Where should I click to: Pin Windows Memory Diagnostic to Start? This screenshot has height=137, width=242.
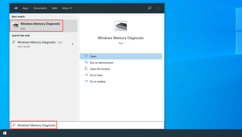[x=96, y=75]
